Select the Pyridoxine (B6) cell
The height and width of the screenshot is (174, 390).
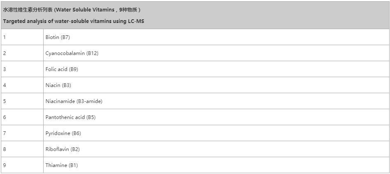pos(63,133)
